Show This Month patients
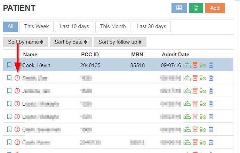 (x=113, y=27)
